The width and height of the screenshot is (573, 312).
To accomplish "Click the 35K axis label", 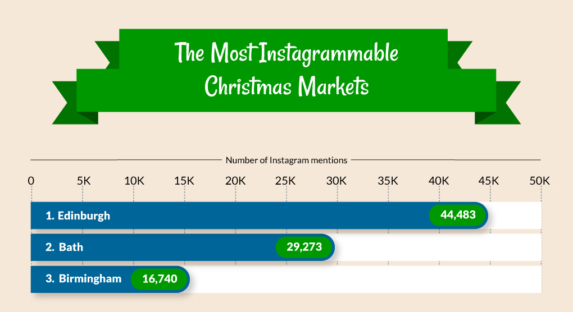I will tap(388, 181).
